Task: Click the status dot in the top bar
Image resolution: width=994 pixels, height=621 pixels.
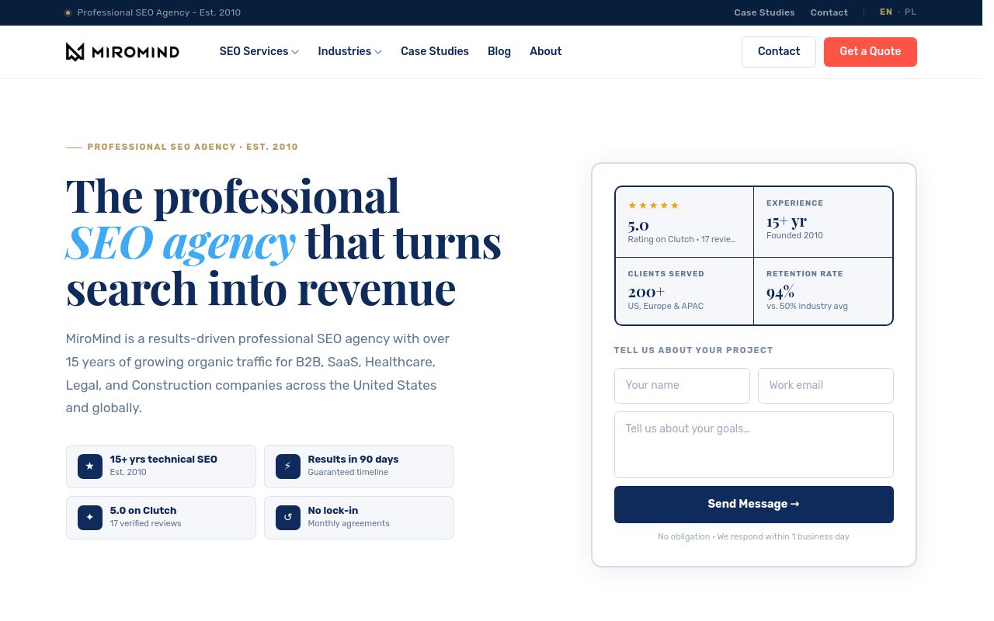Action: click(68, 12)
